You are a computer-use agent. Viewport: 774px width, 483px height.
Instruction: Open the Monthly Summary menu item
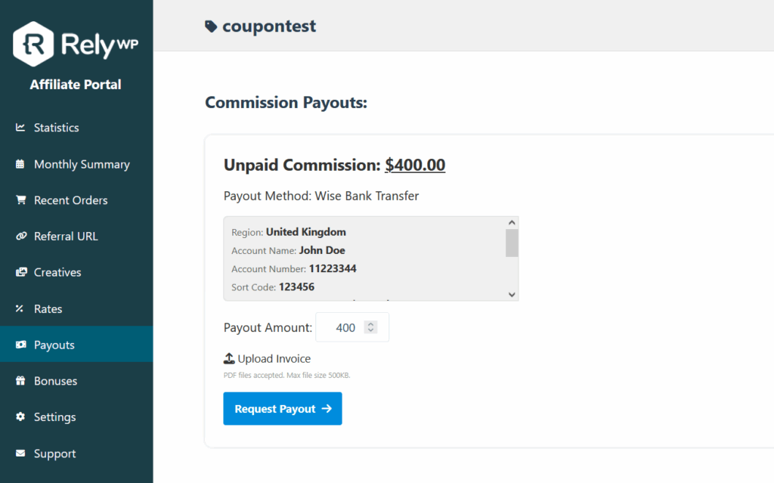click(76, 164)
